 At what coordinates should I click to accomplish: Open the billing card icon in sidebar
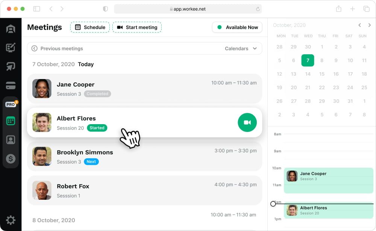coord(11,85)
